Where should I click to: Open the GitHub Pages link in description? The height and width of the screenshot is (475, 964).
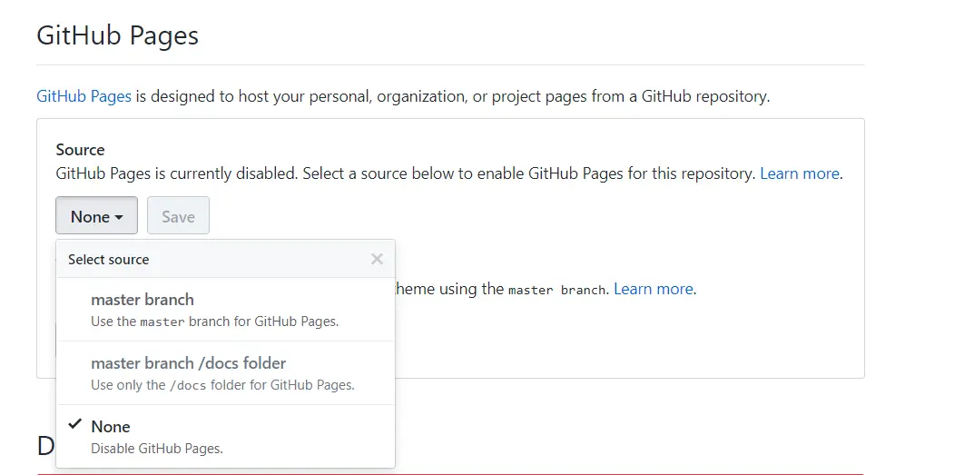(84, 96)
